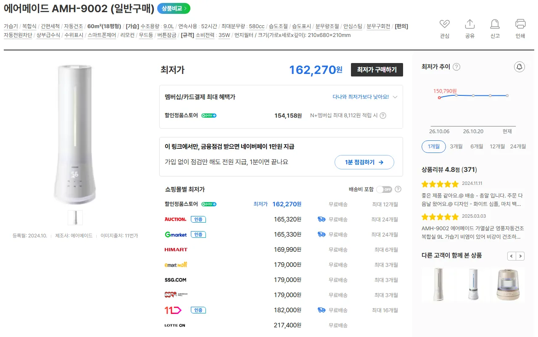Click 1분 점검하기 button
538x337 pixels.
click(364, 162)
